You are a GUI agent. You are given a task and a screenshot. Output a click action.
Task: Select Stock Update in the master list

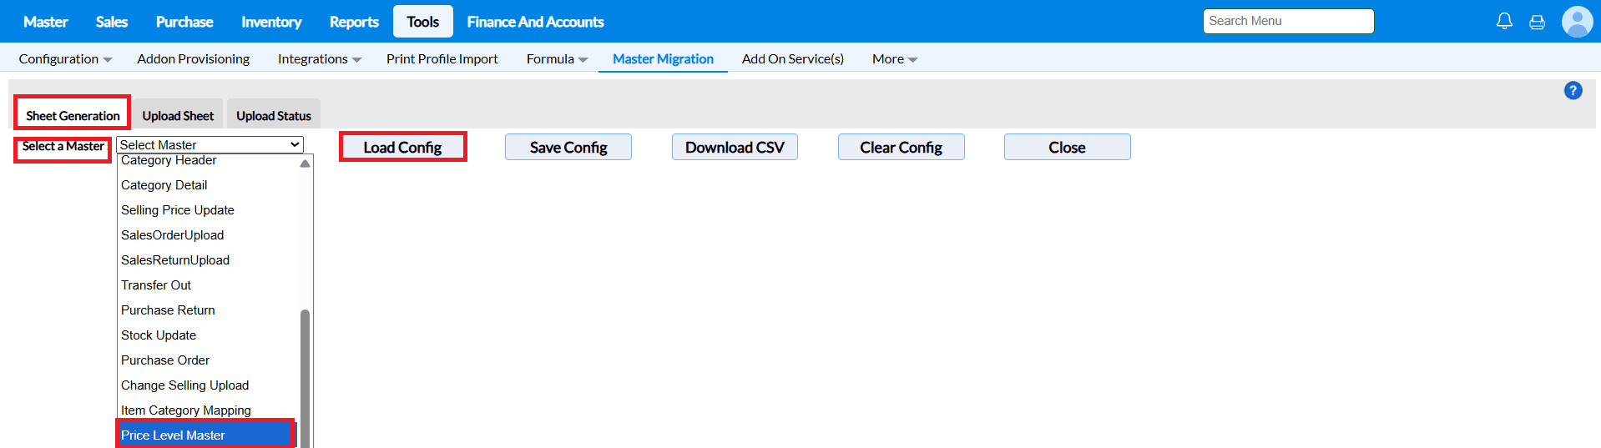(159, 335)
